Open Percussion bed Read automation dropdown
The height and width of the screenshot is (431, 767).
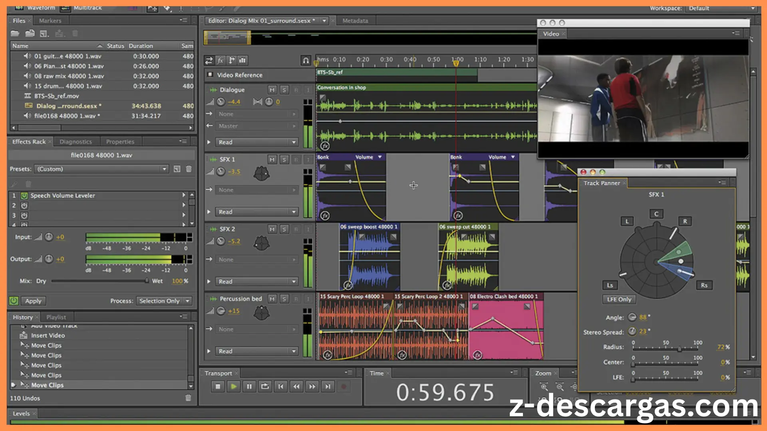[x=257, y=351]
